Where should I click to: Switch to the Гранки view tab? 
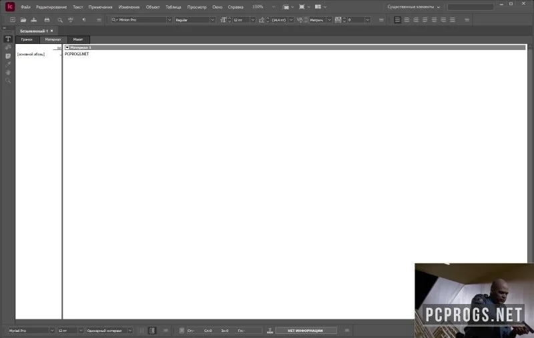click(x=27, y=39)
